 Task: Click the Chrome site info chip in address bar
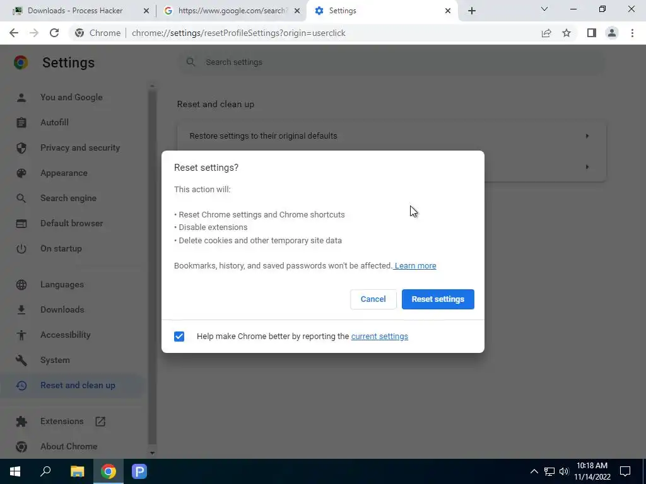[98, 33]
